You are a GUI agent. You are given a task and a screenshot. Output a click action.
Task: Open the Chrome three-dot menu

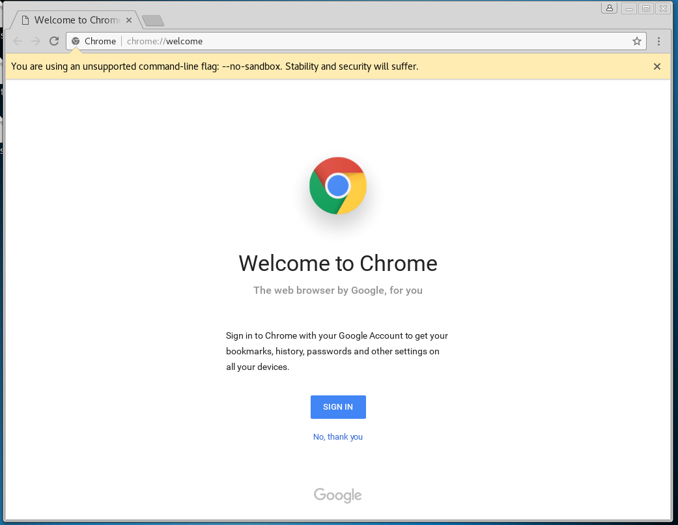pyautogui.click(x=658, y=41)
